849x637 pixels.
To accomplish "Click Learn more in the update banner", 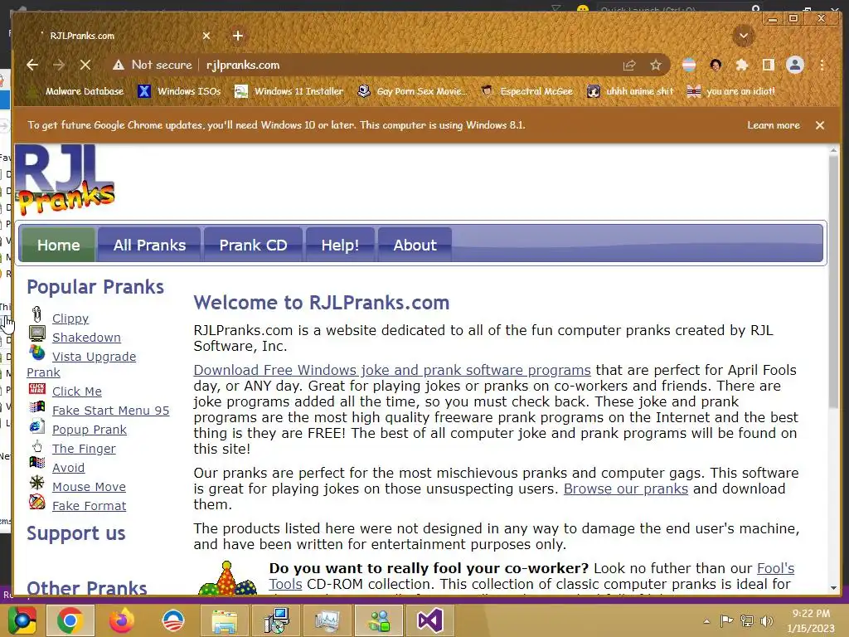I will tap(774, 125).
